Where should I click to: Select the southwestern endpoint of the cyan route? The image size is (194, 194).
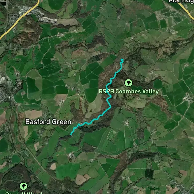(x=71, y=134)
